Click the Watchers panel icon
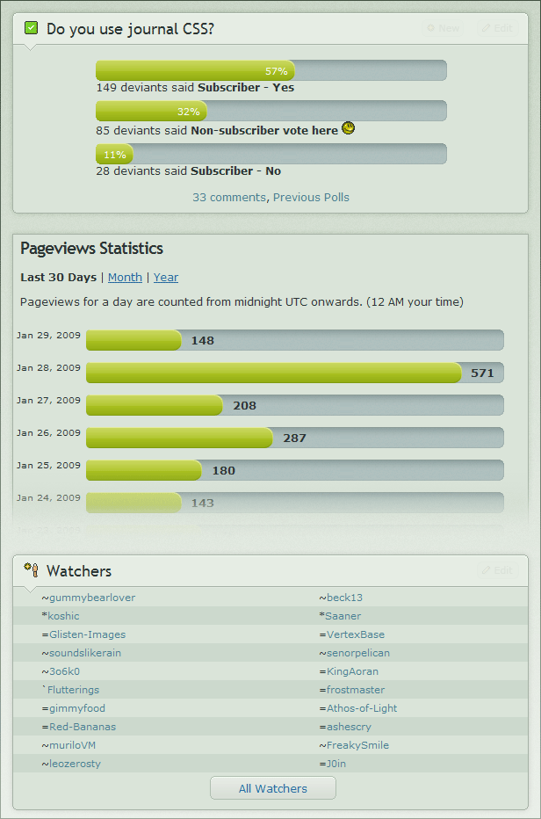Screen dimensions: 541x819 [x=32, y=569]
